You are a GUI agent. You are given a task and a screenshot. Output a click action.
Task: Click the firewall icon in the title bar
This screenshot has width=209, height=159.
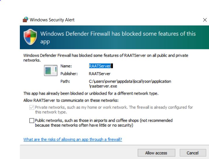(26, 20)
